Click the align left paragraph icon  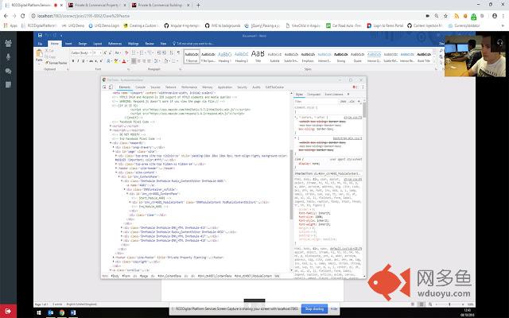coord(134,61)
